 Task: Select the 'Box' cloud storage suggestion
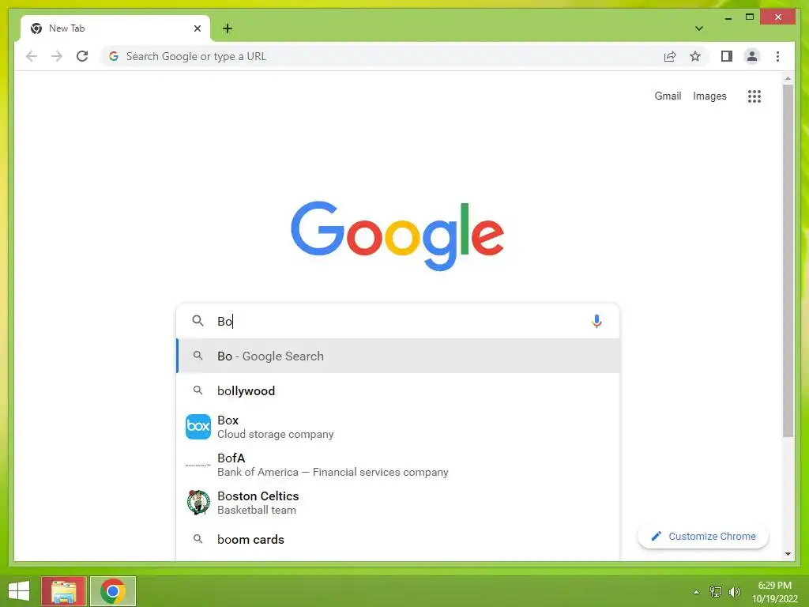[x=398, y=427]
